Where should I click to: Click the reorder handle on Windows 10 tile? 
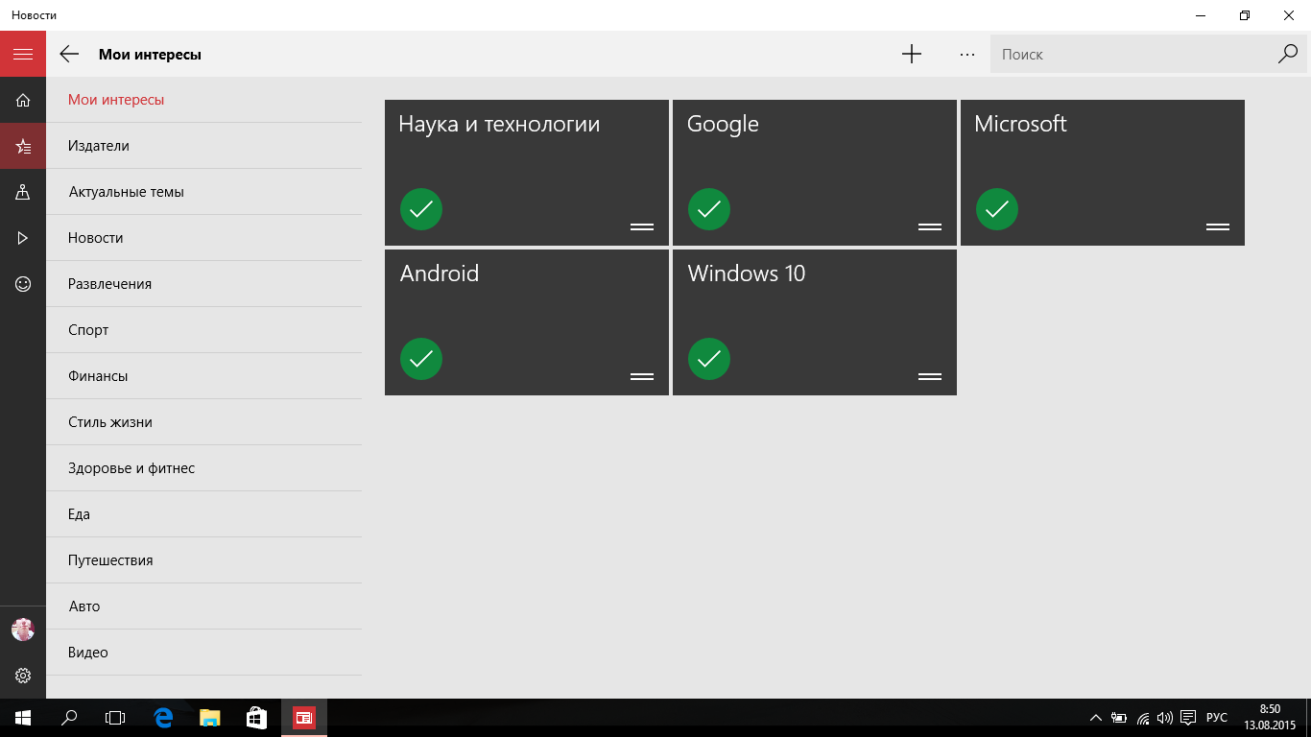point(930,376)
